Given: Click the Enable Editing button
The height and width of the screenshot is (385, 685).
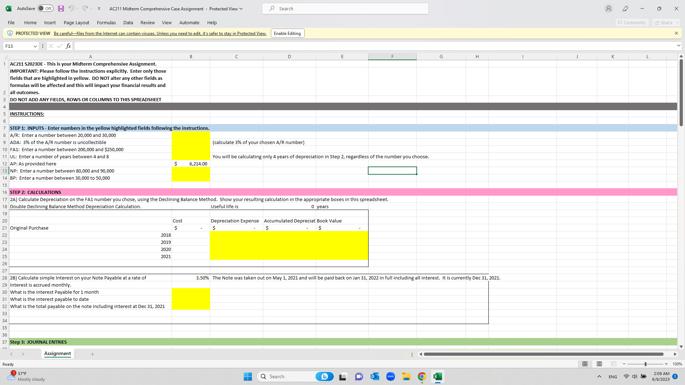Looking at the screenshot, I should click(287, 33).
